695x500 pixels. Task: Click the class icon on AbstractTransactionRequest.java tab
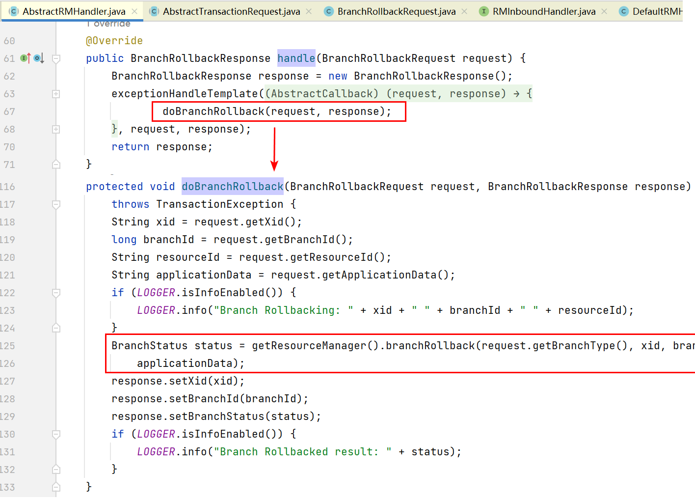[154, 11]
